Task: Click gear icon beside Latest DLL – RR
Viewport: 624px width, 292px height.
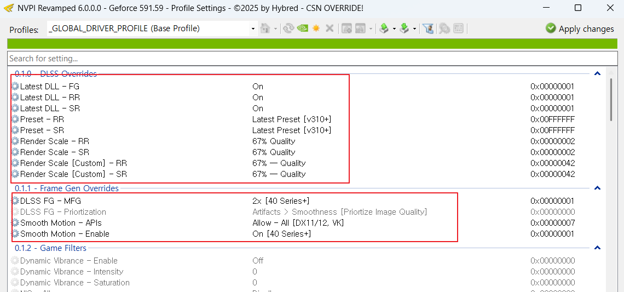Action: coord(15,97)
